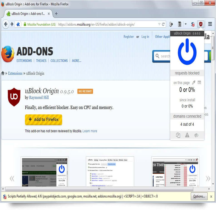Click the Greasemonkey-style toolbar icon

171,24
